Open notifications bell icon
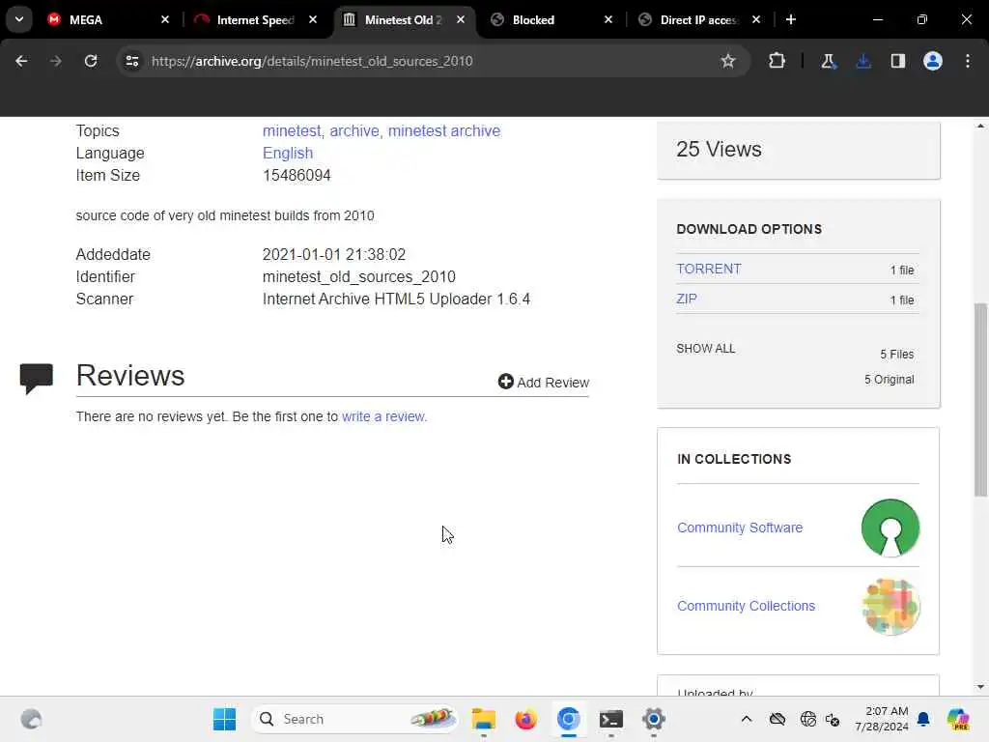Image resolution: width=989 pixels, height=742 pixels. (x=923, y=719)
